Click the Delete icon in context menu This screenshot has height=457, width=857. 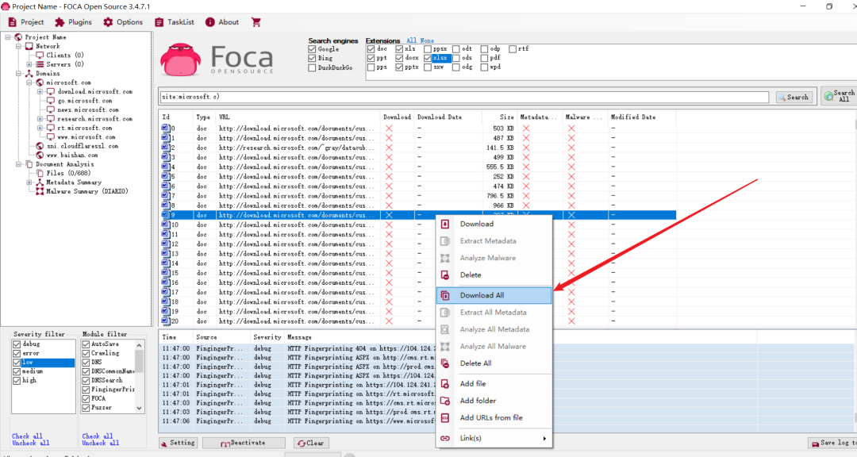click(x=445, y=275)
